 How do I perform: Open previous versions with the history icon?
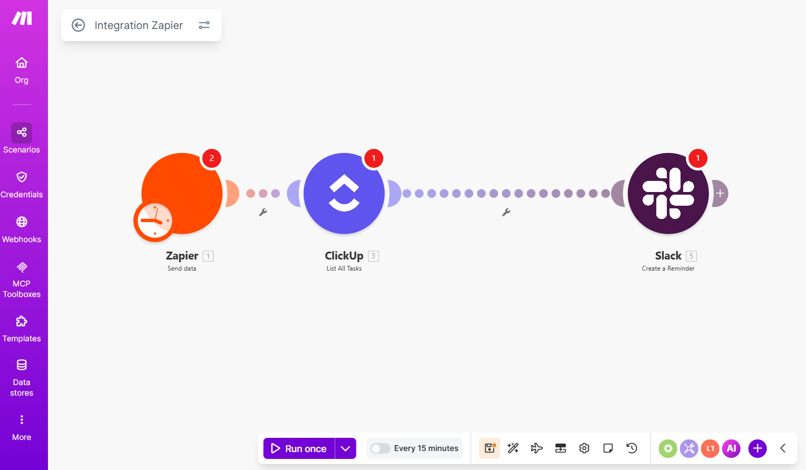click(x=632, y=448)
